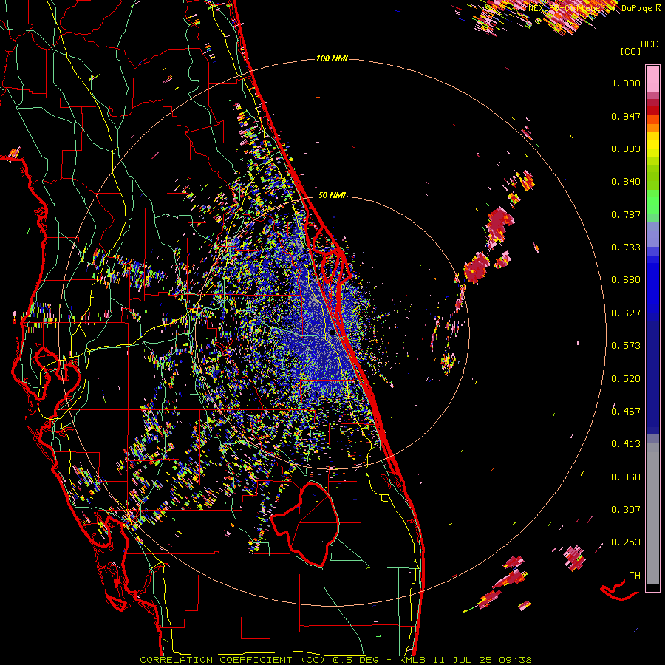Pick the lavender color bar segment

point(652,234)
